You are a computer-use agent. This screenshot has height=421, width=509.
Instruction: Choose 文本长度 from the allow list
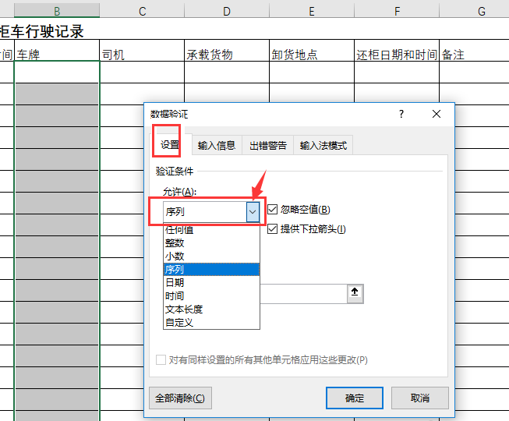click(211, 310)
